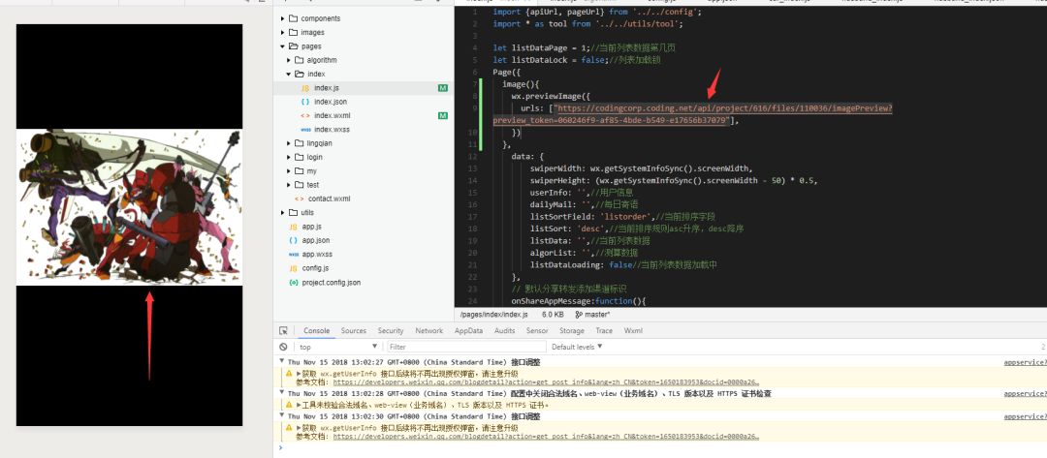Click the images folder icon
Screen dimensions: 1047x458
tap(294, 33)
